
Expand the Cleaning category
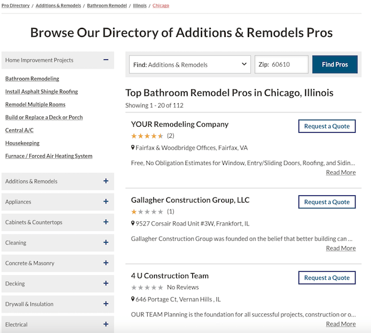tap(58, 243)
